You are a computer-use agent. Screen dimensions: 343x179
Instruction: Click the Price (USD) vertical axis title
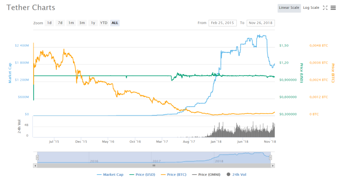coord(301,73)
